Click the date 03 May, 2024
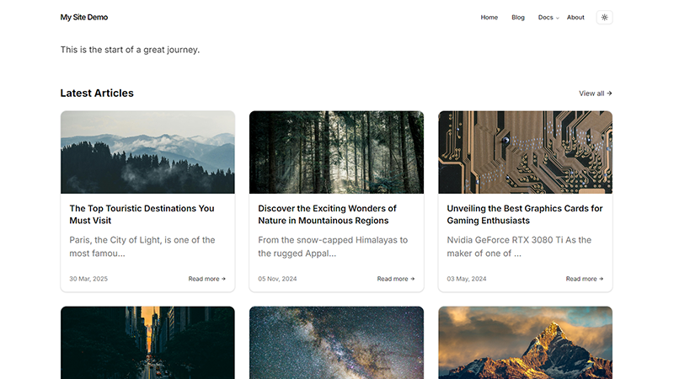 click(x=467, y=279)
